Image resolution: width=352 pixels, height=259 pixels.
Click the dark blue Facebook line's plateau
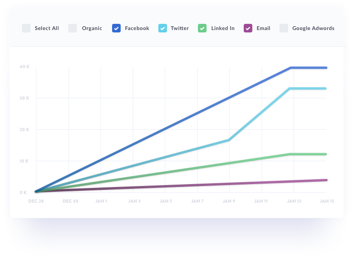(x=309, y=68)
